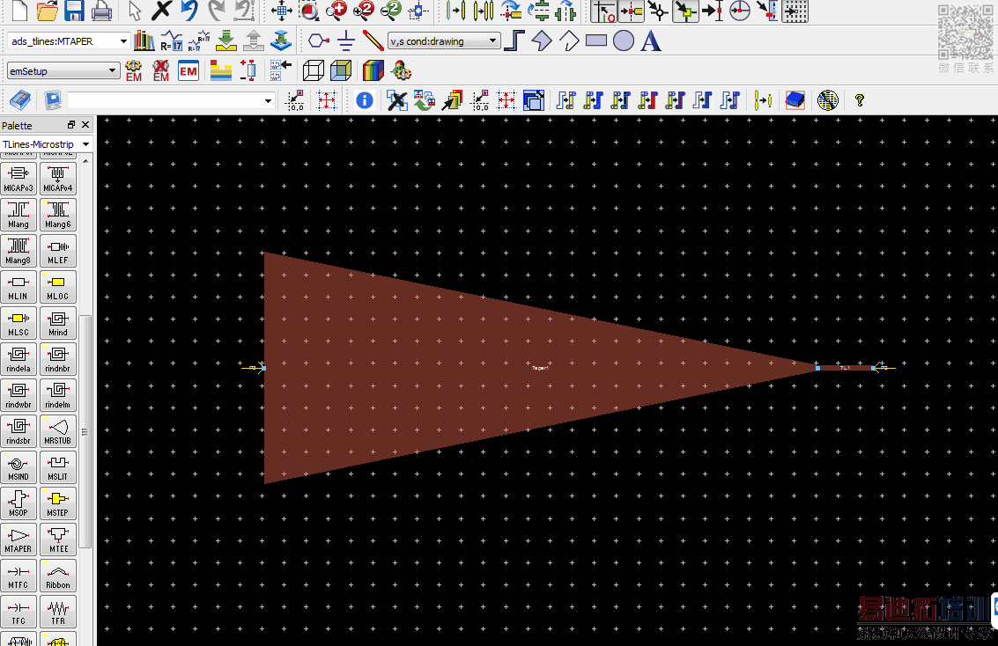Float the Palette panel with the undock icon
Viewport: 998px width, 646px height.
[71, 125]
